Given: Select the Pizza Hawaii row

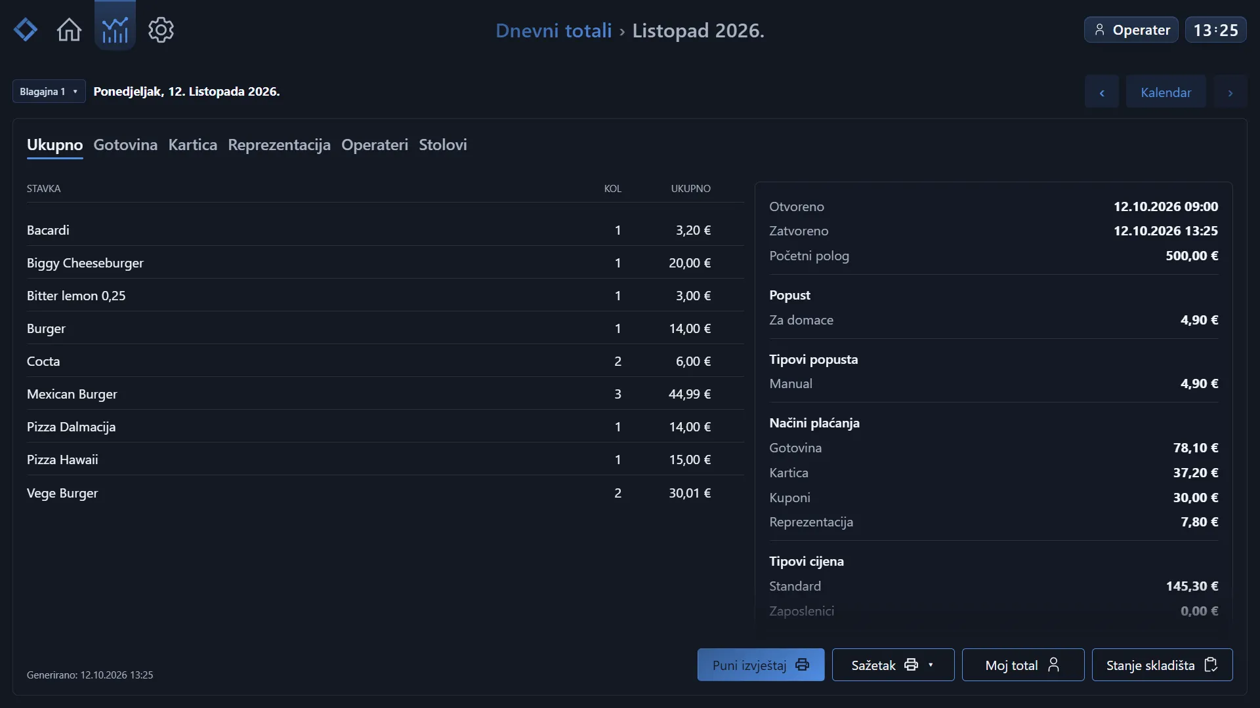Looking at the screenshot, I should [x=385, y=460].
